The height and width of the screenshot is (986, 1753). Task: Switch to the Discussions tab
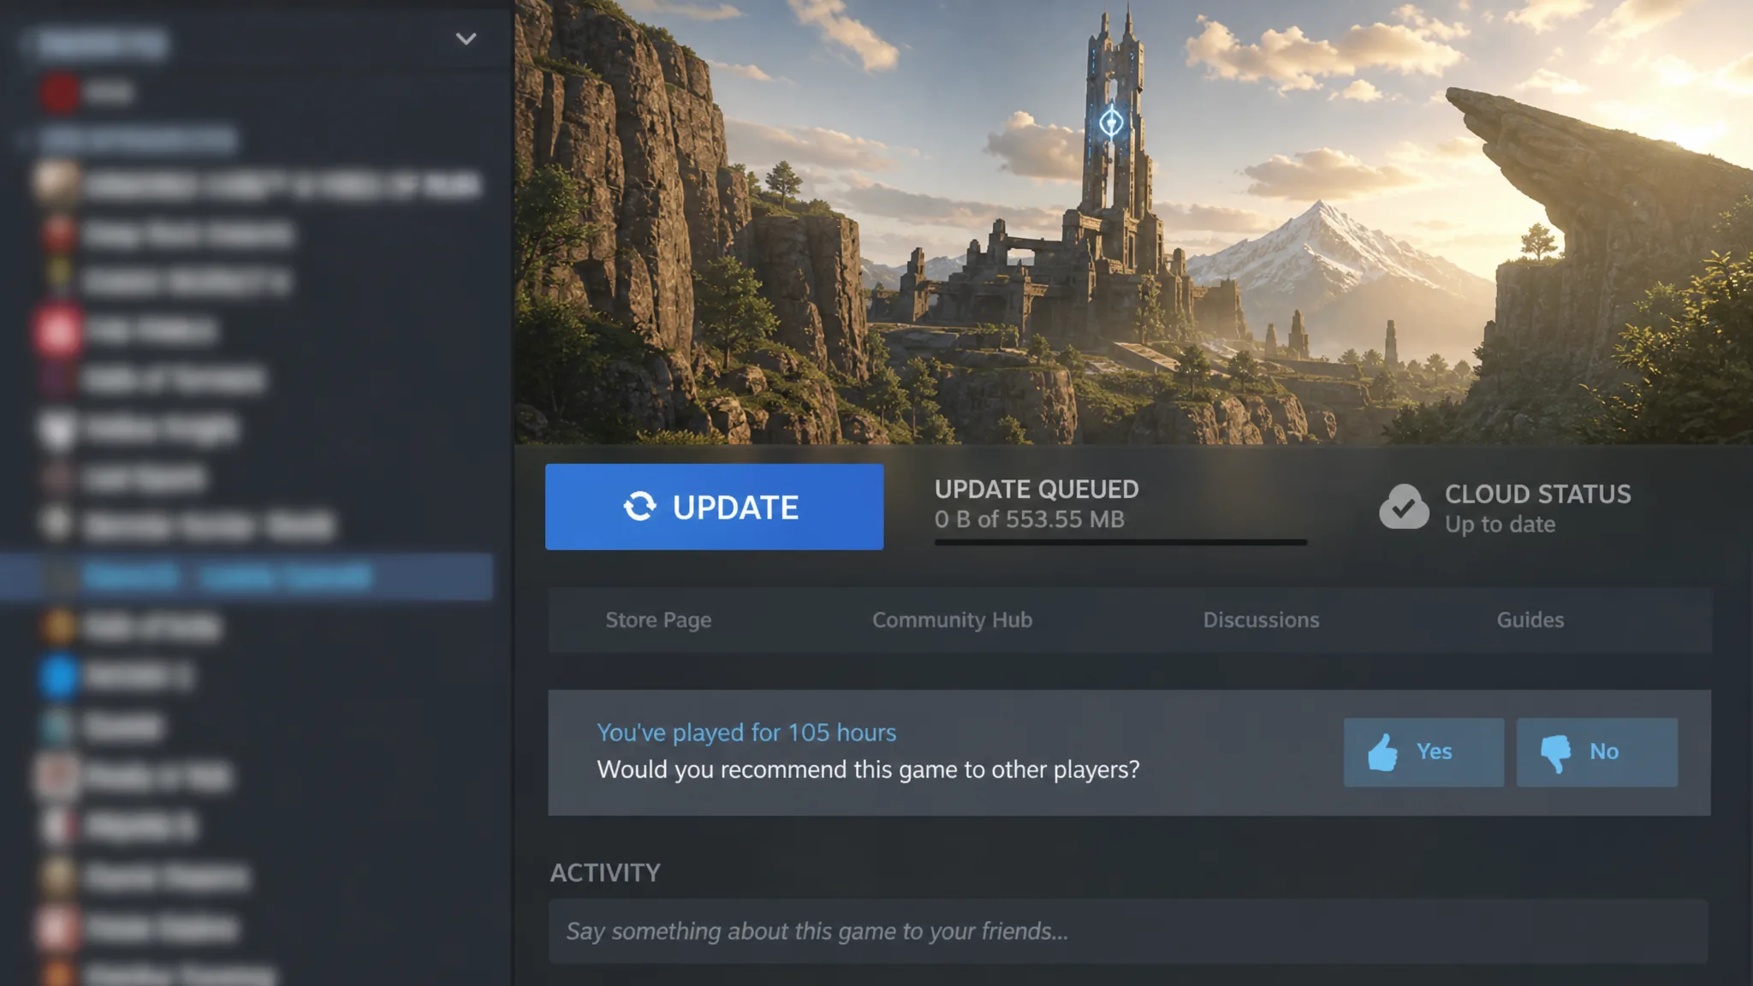coord(1261,620)
